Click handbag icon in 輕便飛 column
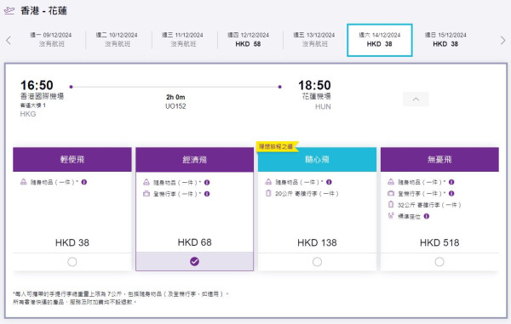This screenshot has height=324, width=511. 24,182
